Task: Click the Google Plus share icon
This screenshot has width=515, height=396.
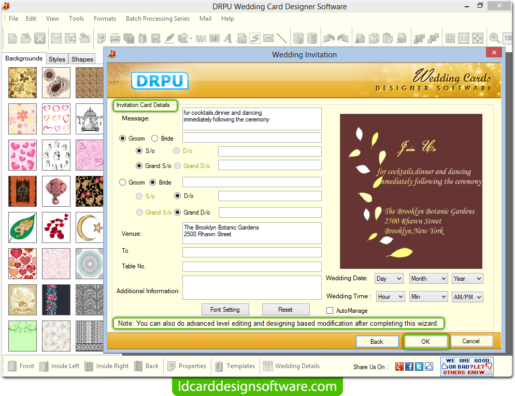Action: [x=399, y=367]
